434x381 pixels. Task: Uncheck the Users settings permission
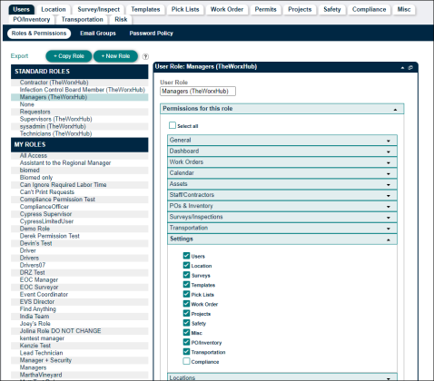[186, 256]
